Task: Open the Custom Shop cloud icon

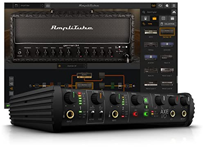Action: (167, 6)
